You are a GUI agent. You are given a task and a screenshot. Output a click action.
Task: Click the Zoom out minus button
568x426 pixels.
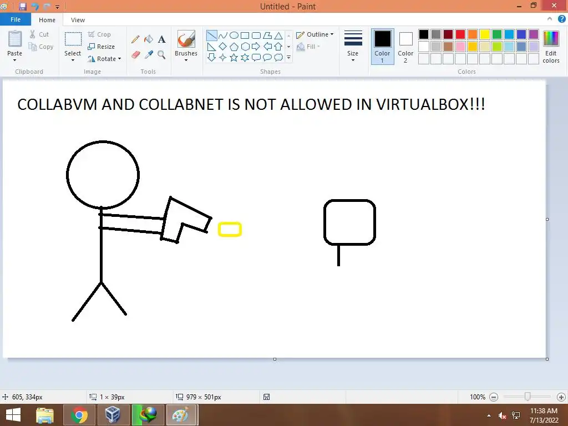click(x=493, y=397)
